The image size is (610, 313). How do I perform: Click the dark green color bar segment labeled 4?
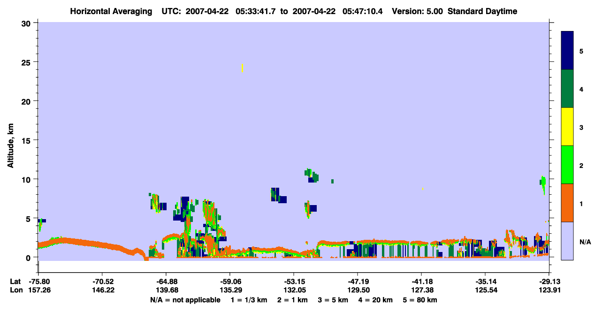pos(567,89)
